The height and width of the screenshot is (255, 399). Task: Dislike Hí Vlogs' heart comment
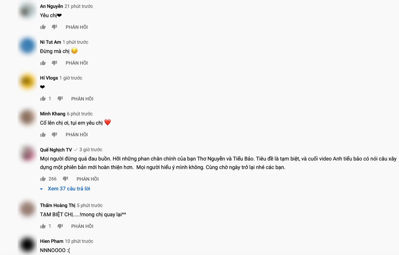[60, 99]
